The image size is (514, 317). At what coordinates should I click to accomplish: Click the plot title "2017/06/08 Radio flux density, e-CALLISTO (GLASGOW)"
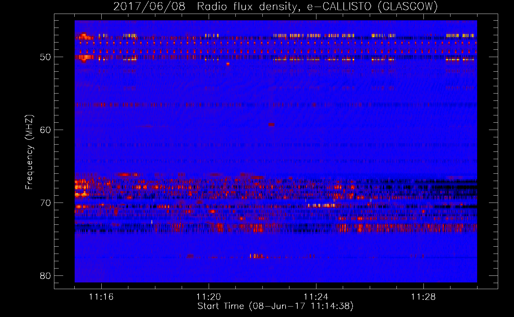(x=275, y=6)
